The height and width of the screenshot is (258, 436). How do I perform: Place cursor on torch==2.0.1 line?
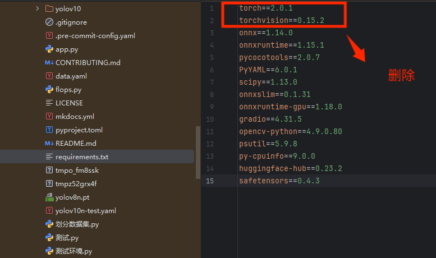point(266,8)
